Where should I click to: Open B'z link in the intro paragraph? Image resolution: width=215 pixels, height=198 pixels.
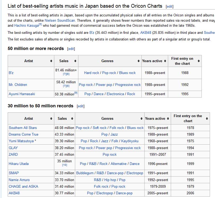(x=92, y=33)
